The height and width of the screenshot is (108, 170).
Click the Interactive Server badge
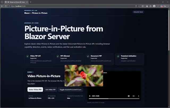[x=138, y=12]
